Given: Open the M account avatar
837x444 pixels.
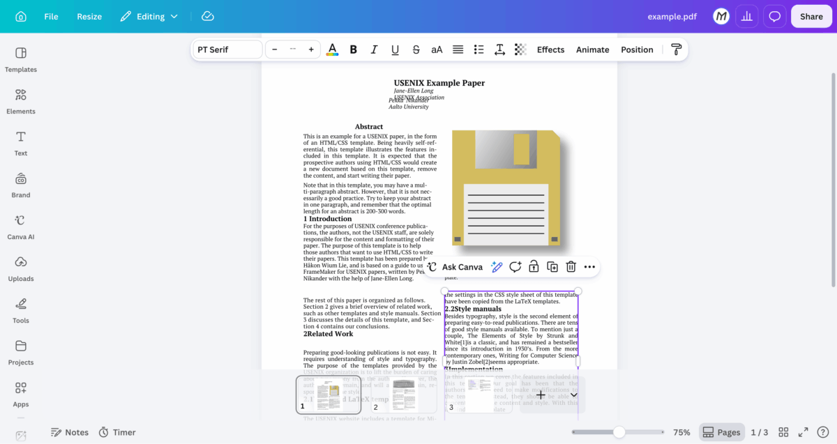Looking at the screenshot, I should pyautogui.click(x=721, y=16).
